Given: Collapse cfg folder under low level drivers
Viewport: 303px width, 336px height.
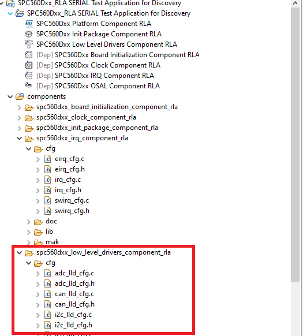Looking at the screenshot, I should pos(28,263).
